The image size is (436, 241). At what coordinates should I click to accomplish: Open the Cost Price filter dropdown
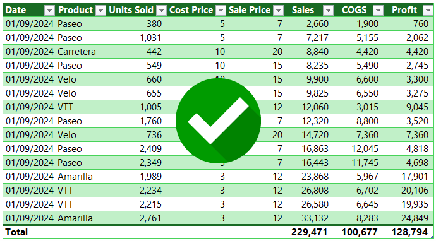(221, 11)
